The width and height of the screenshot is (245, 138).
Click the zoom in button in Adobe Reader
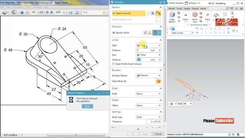52,12
